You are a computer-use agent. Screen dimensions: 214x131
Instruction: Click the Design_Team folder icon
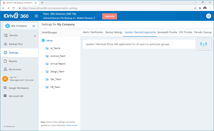[x=47, y=71]
